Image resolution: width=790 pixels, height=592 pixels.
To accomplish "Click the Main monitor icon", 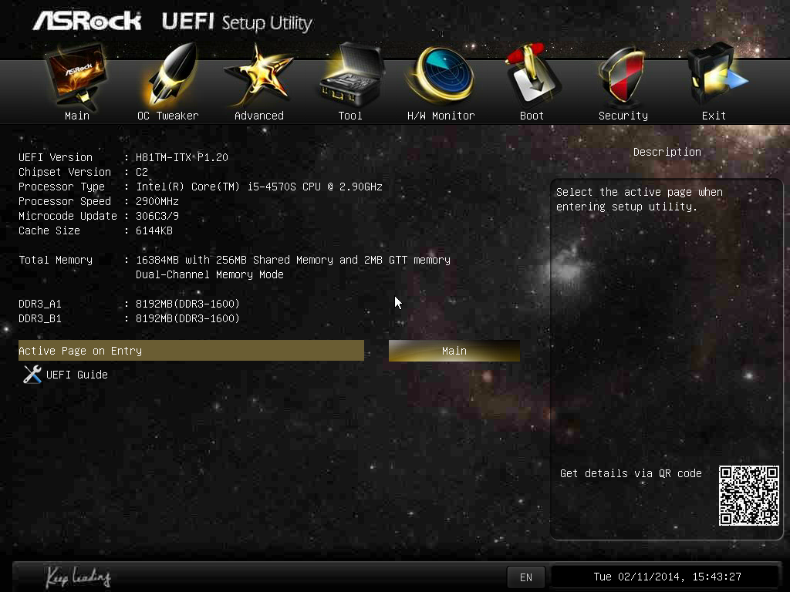I will [x=76, y=77].
